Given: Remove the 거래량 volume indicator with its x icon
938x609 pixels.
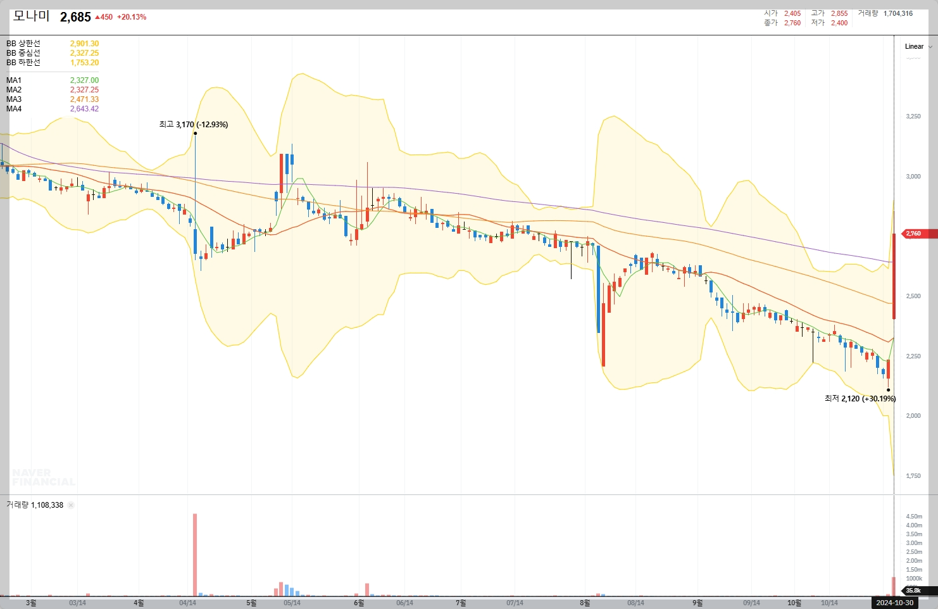Looking at the screenshot, I should pyautogui.click(x=71, y=505).
